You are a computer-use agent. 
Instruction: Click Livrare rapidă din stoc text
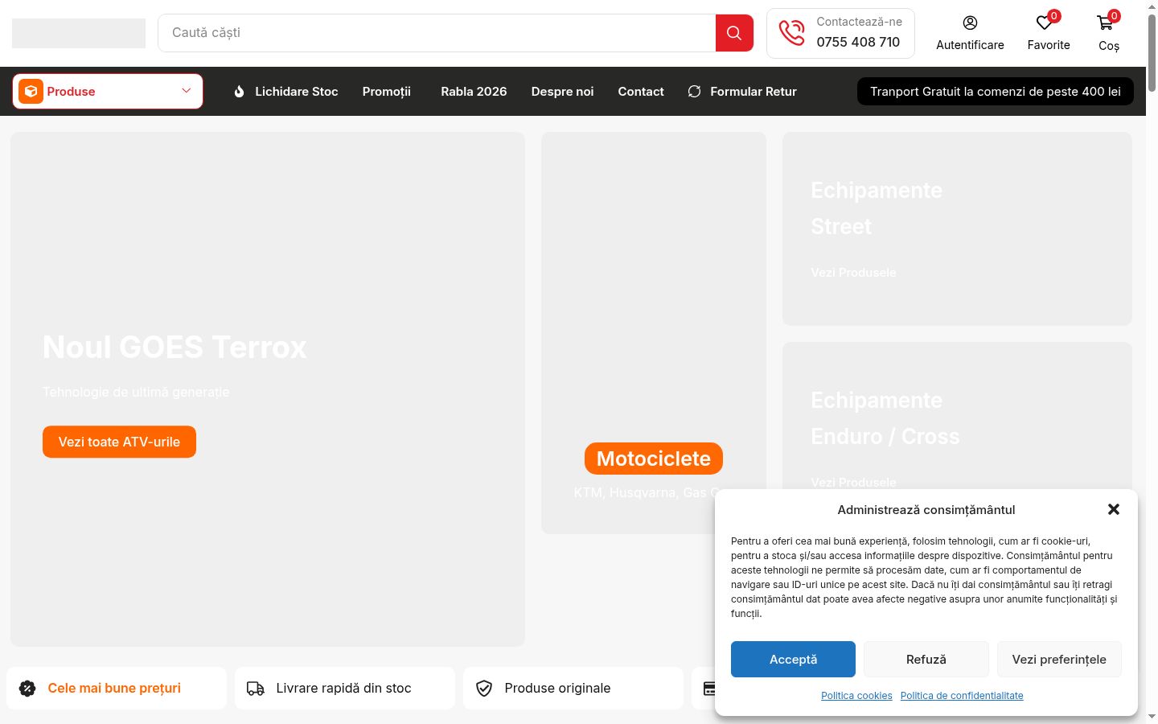pyautogui.click(x=343, y=688)
